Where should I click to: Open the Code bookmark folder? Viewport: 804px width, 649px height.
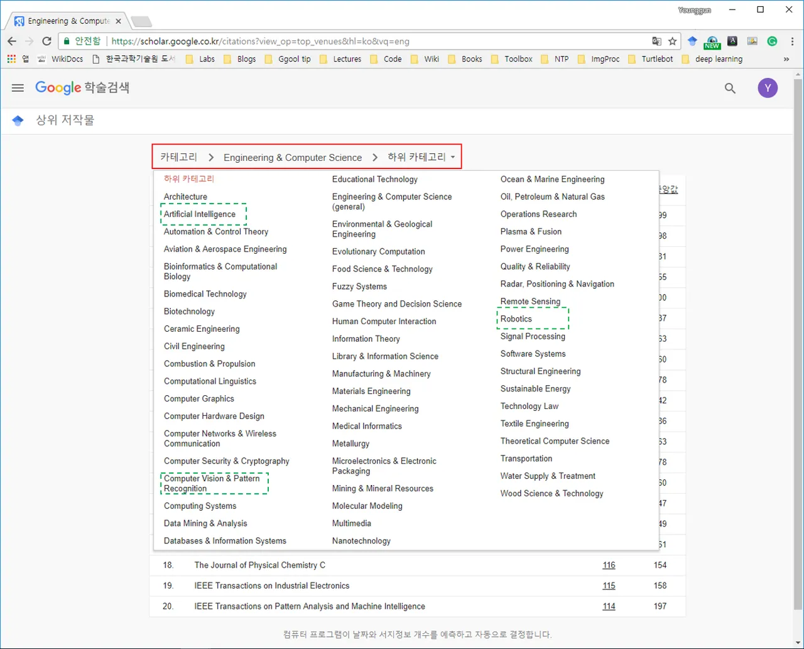pos(386,59)
